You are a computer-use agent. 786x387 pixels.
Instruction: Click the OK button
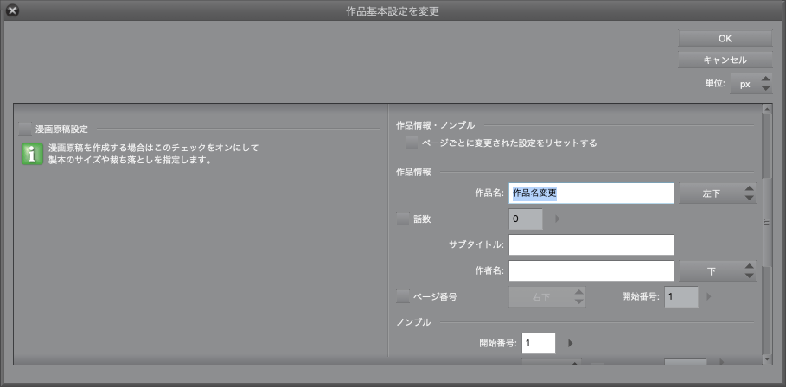click(725, 38)
